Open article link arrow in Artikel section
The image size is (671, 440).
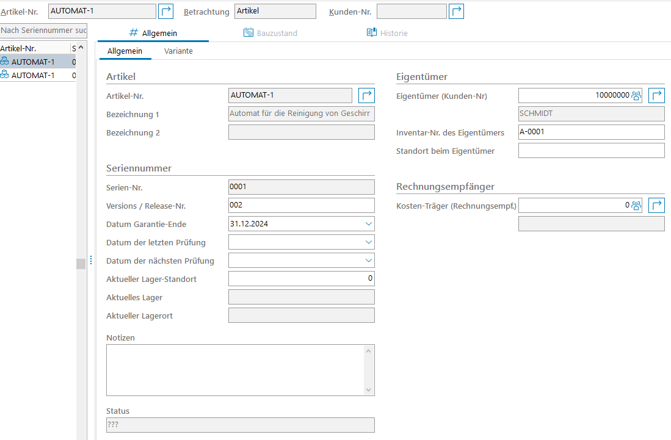pos(366,96)
